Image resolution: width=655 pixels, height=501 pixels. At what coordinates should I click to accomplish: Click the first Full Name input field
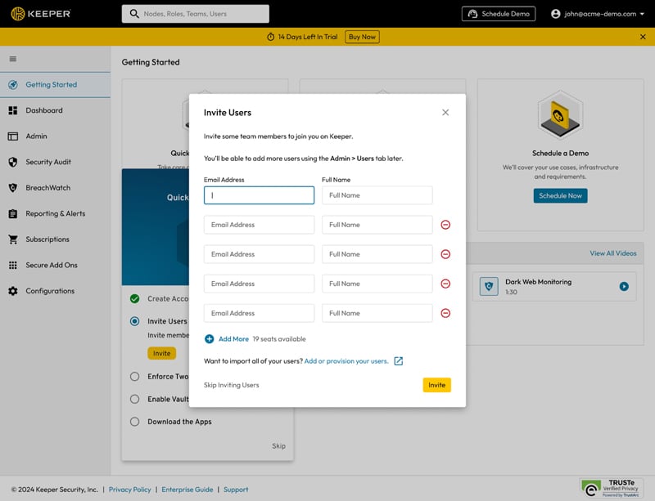coord(377,195)
